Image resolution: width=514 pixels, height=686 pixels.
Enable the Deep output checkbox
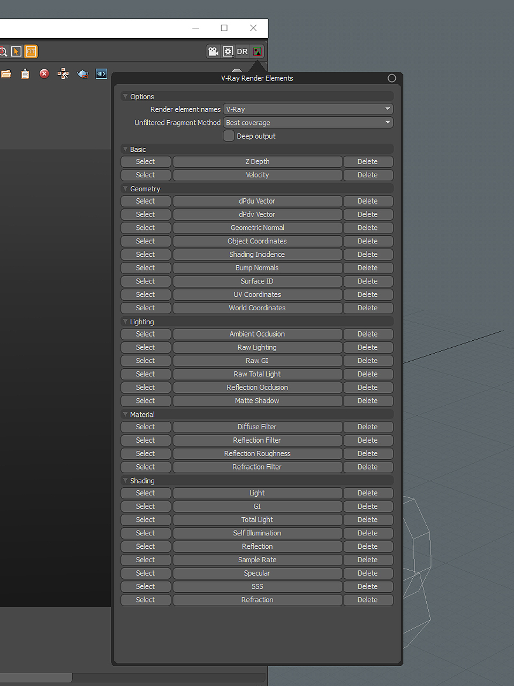click(x=229, y=136)
